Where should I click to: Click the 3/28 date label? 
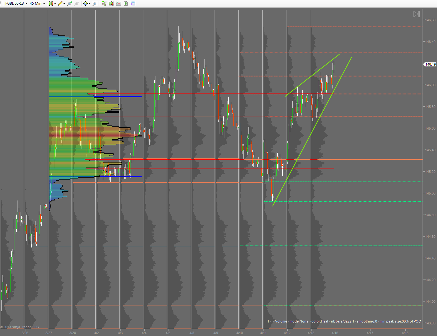(x=73, y=333)
